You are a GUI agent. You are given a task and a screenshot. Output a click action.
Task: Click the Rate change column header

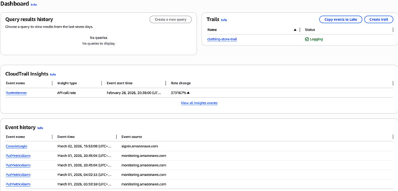click(x=181, y=83)
